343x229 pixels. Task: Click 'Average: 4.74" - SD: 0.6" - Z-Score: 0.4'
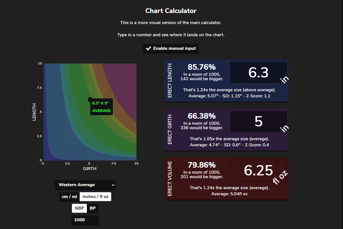coord(229,145)
